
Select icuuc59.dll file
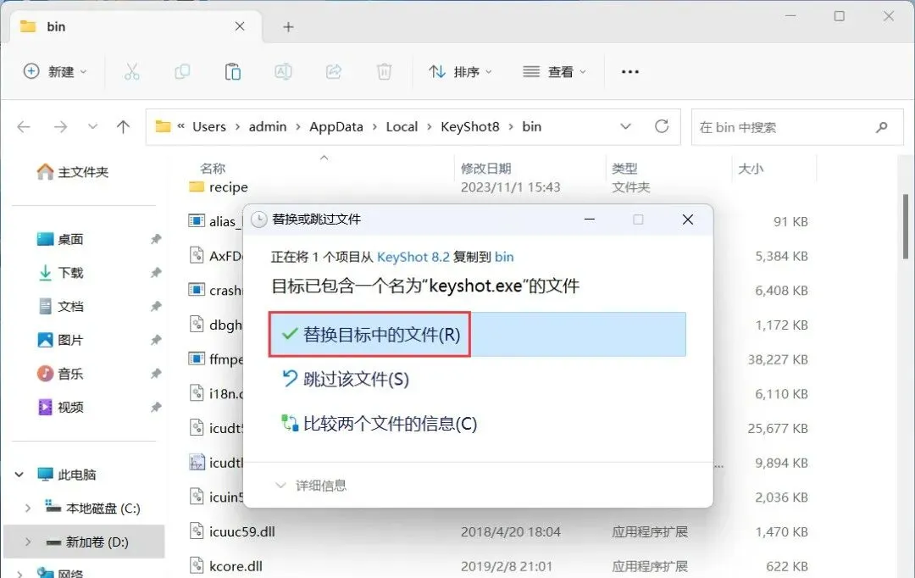(x=231, y=532)
